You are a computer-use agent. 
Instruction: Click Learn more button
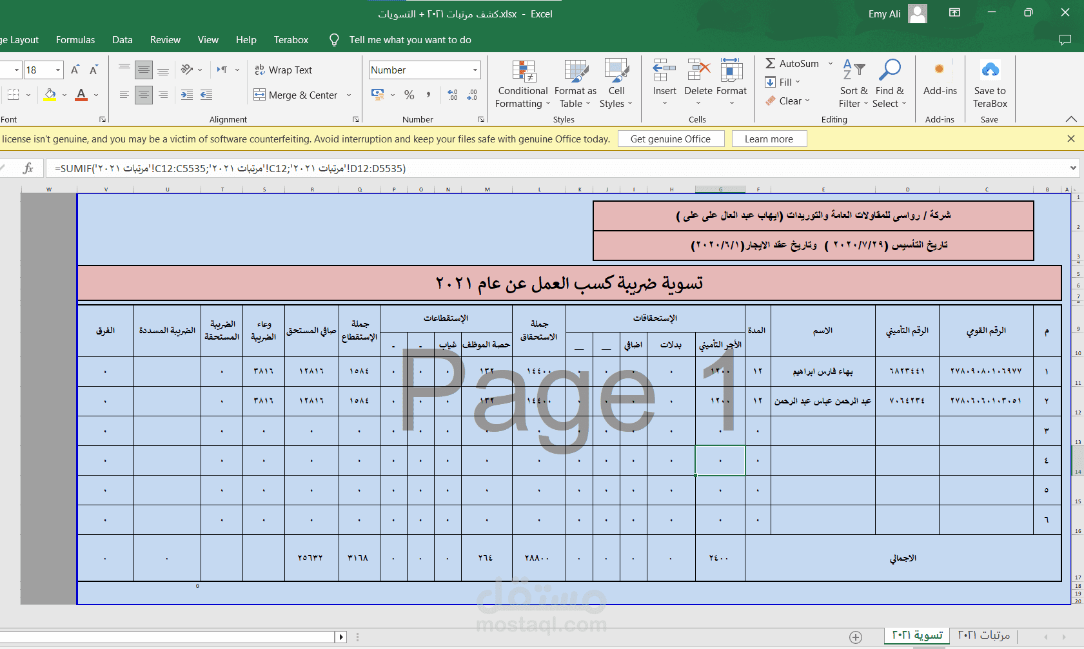769,139
